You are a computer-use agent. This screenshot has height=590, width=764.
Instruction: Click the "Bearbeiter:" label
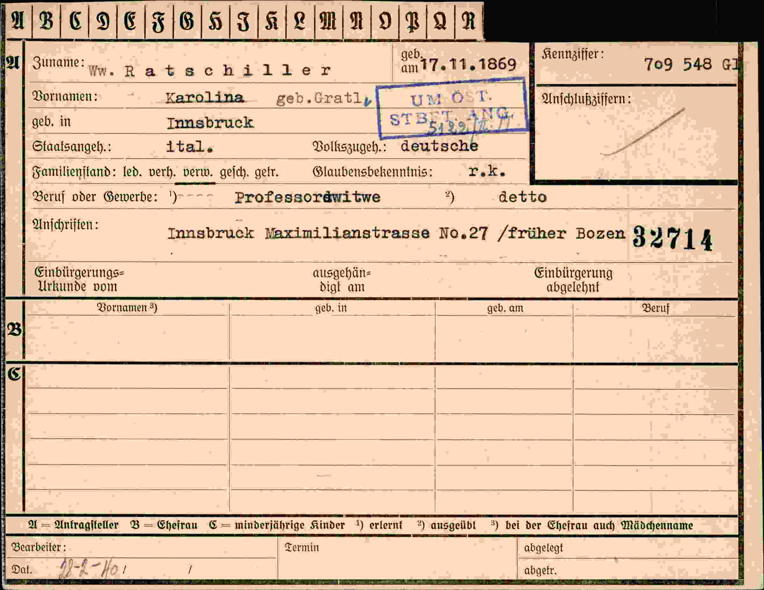click(39, 547)
